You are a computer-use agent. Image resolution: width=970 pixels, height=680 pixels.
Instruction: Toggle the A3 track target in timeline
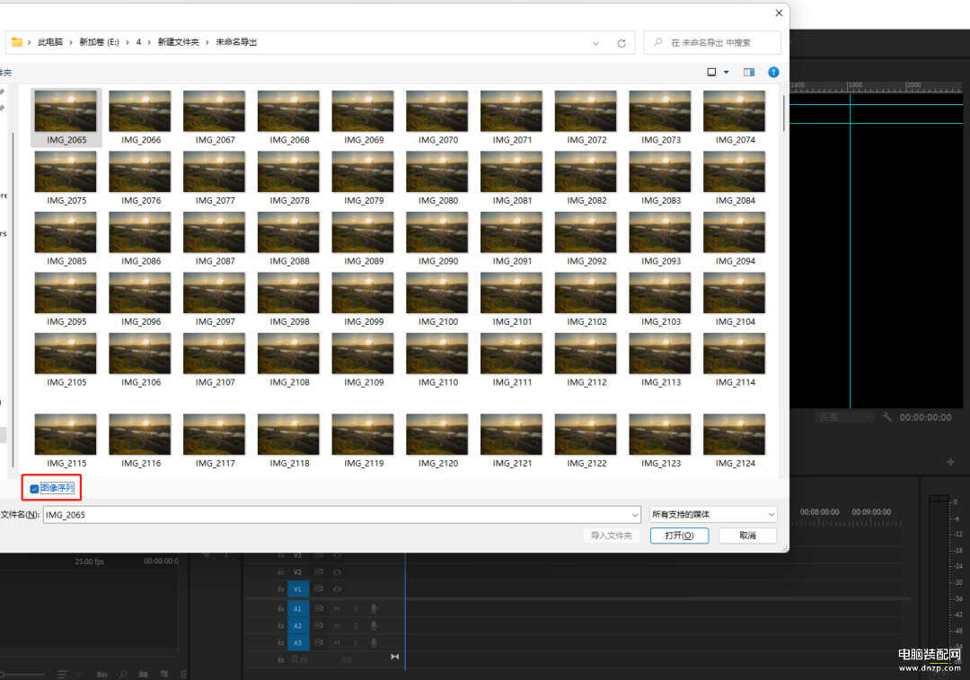[297, 643]
